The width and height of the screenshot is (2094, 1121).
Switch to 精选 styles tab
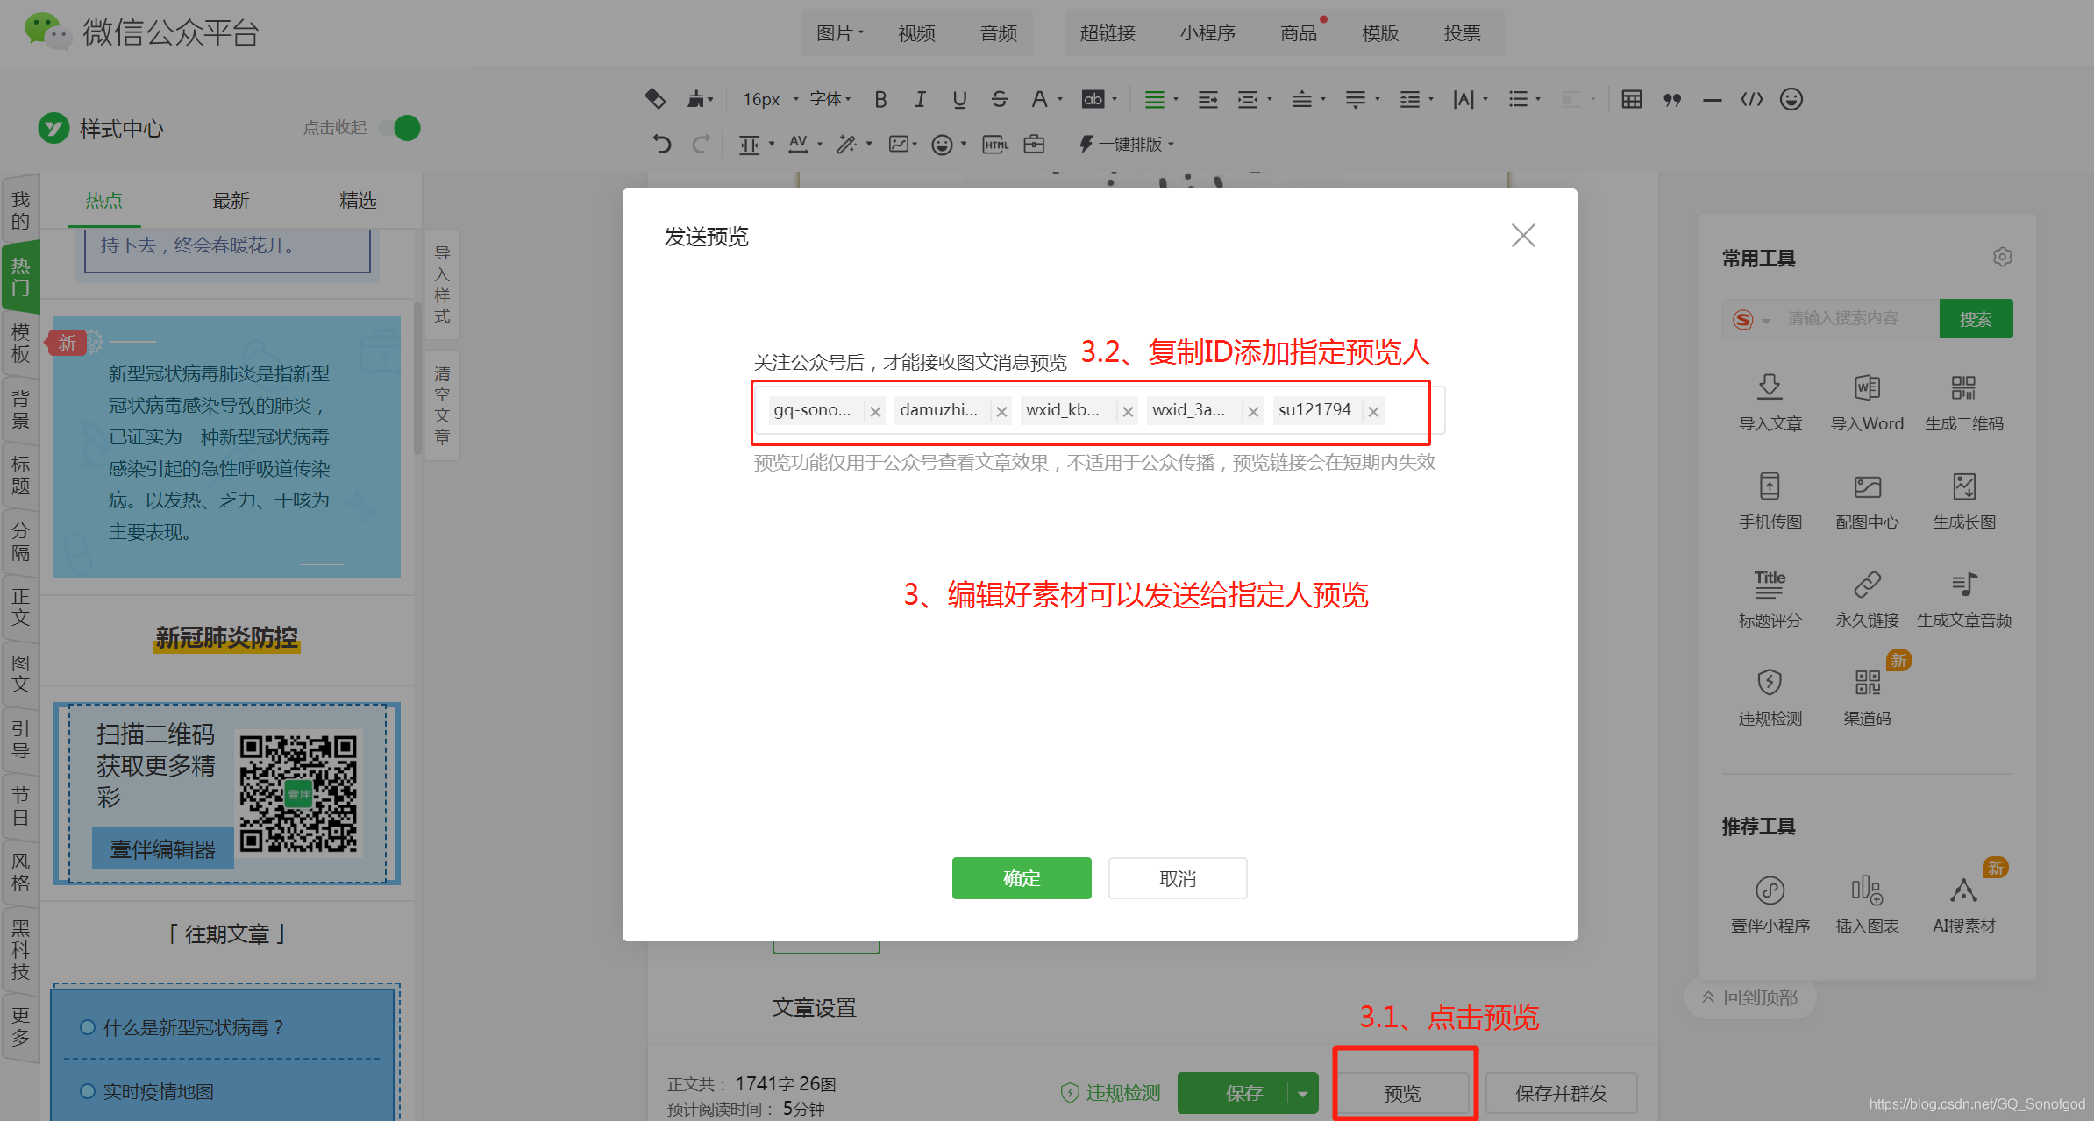pyautogui.click(x=358, y=201)
